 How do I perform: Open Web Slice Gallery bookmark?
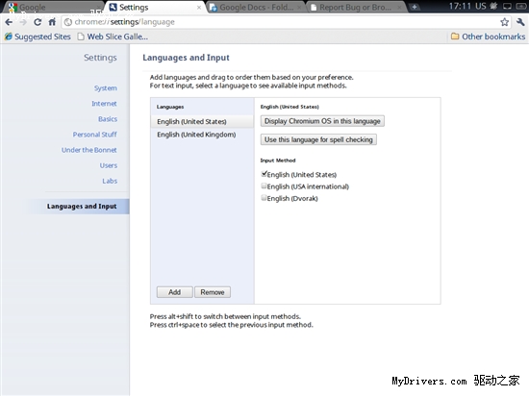[113, 37]
